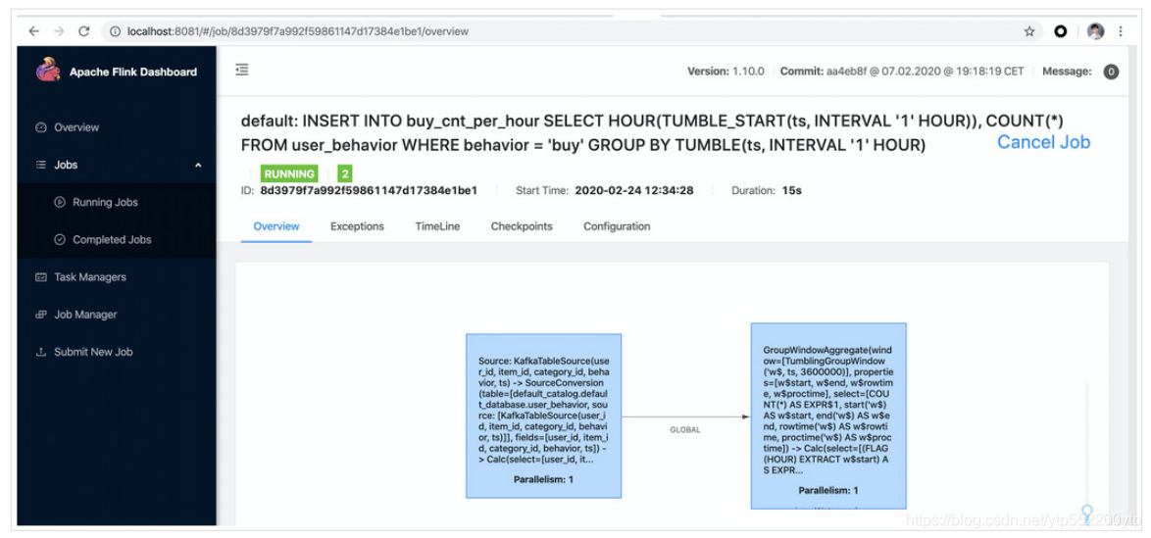The height and width of the screenshot is (538, 1151).
Task: Click the job ID 8d3979f7a992f59861147d17384e1be1
Action: point(369,190)
